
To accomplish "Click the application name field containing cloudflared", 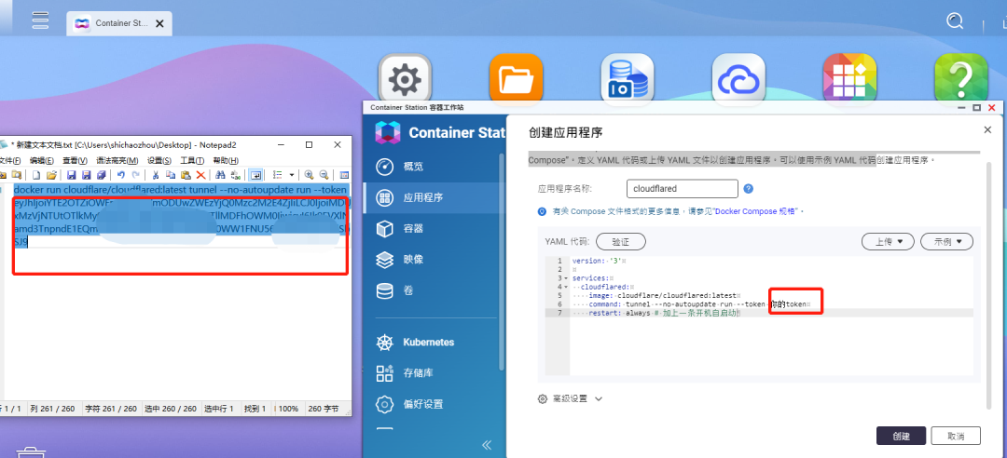I will (682, 188).
